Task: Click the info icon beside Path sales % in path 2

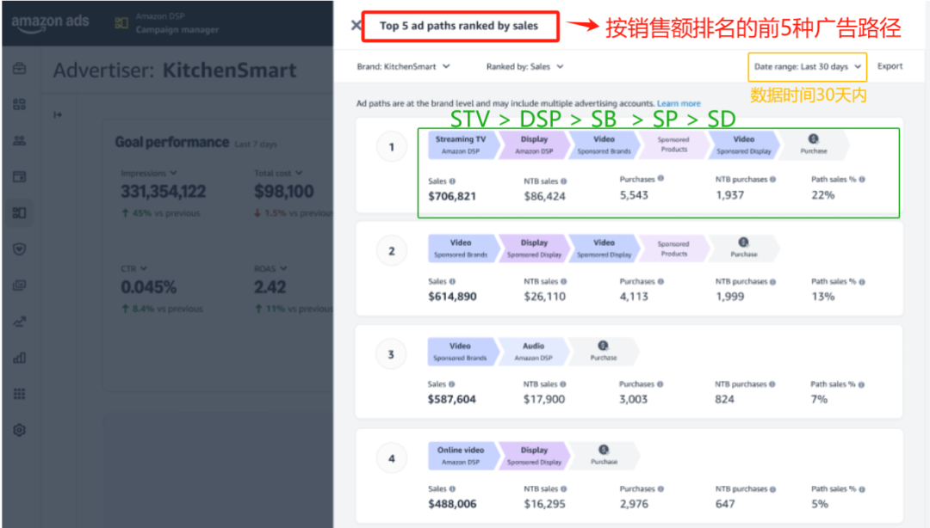Action: point(862,282)
